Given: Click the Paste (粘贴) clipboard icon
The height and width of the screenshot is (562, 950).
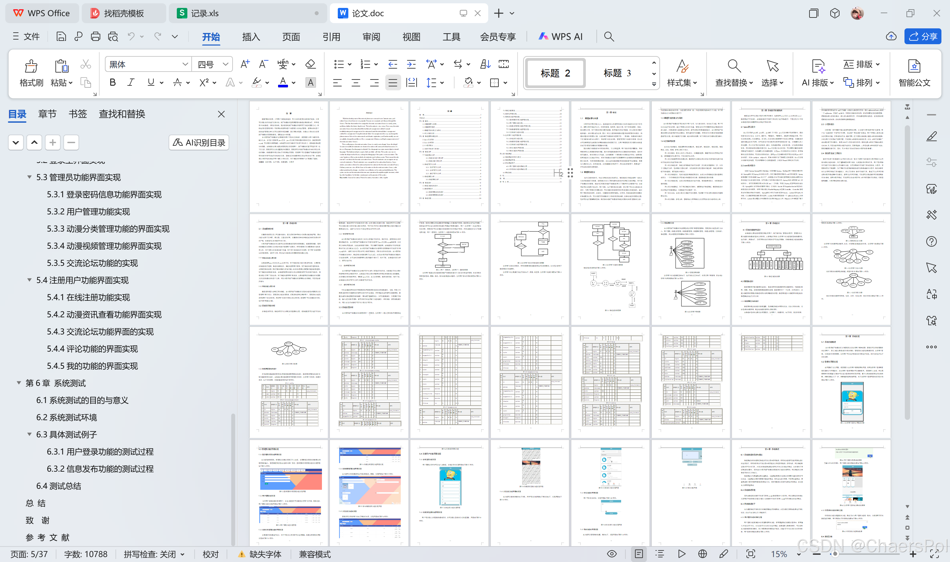Looking at the screenshot, I should 61,66.
